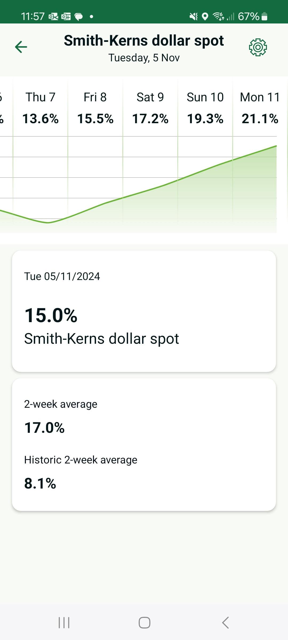
Task: Tap the Smith-Kerns dollar spot header title
Action: pos(144,41)
